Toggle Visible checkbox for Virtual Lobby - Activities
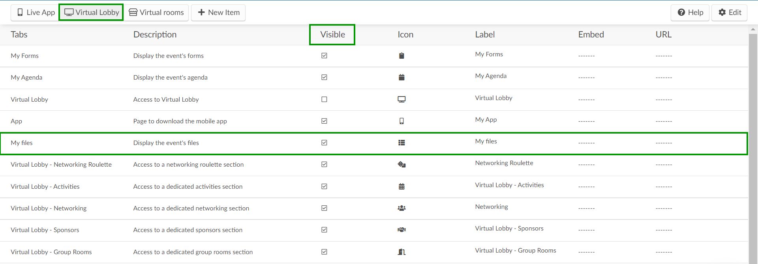 click(324, 186)
